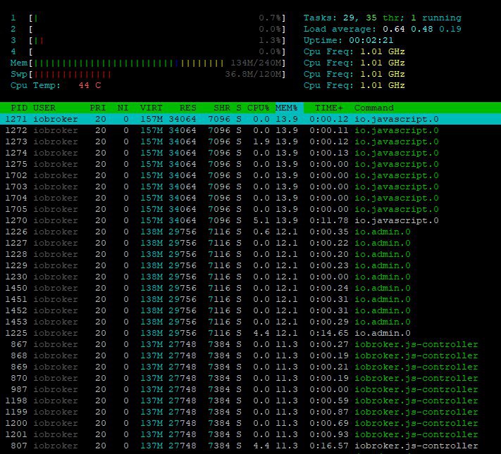Select process row with PID 1275
The height and width of the screenshot is (454, 501).
(x=251, y=164)
